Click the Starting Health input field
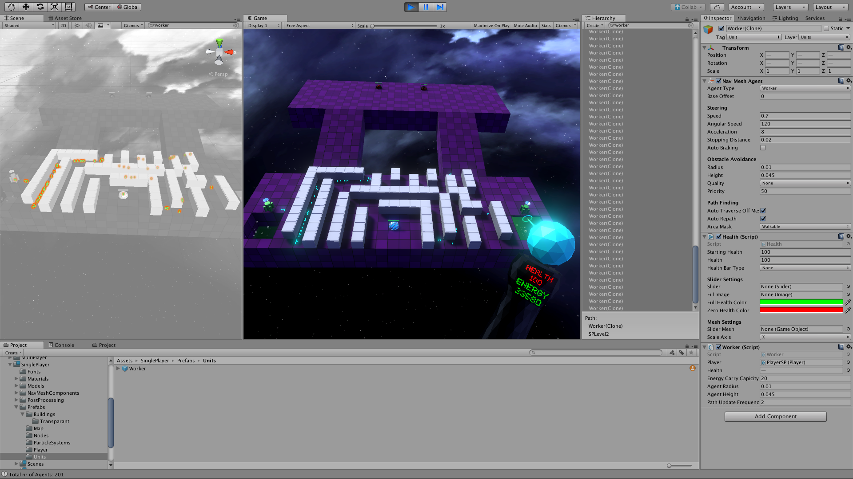This screenshot has width=853, height=479. 805,252
